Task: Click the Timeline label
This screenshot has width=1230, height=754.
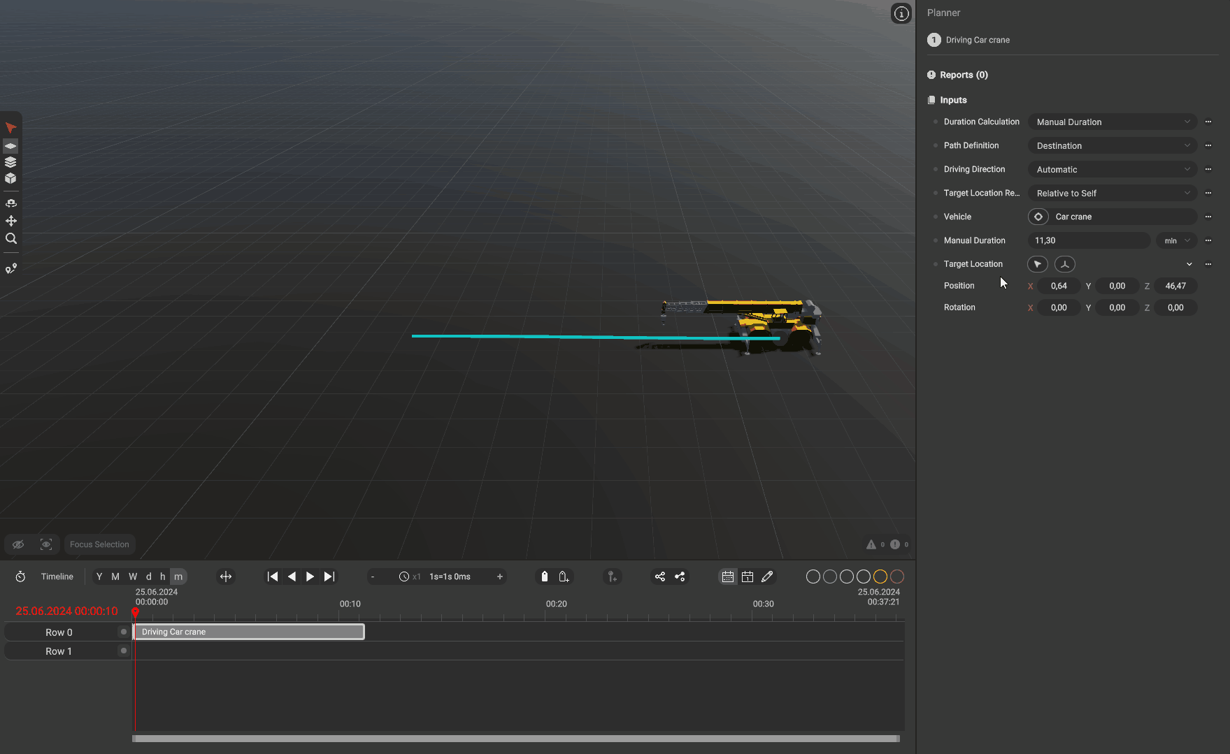Action: (57, 577)
